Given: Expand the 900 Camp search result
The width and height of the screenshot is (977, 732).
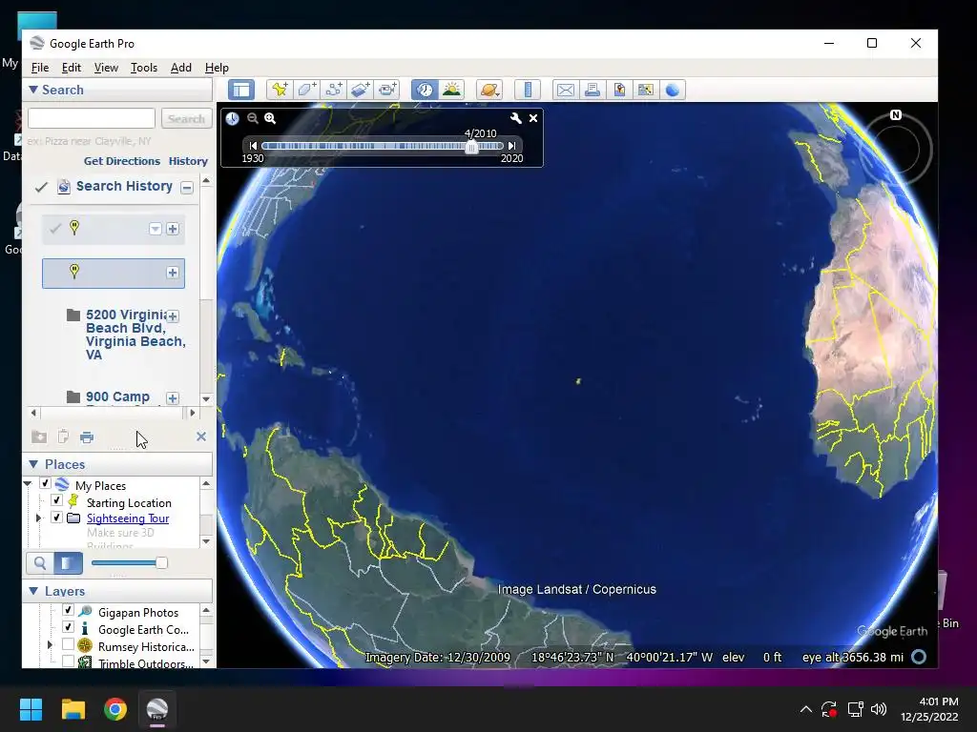Looking at the screenshot, I should [x=173, y=398].
